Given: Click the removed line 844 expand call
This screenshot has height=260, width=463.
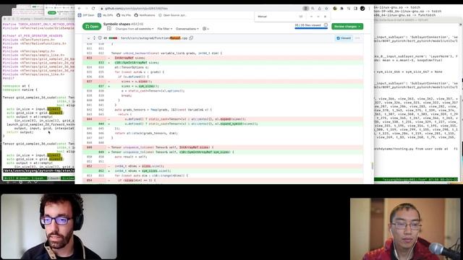Looking at the screenshot, I should pos(223,119).
